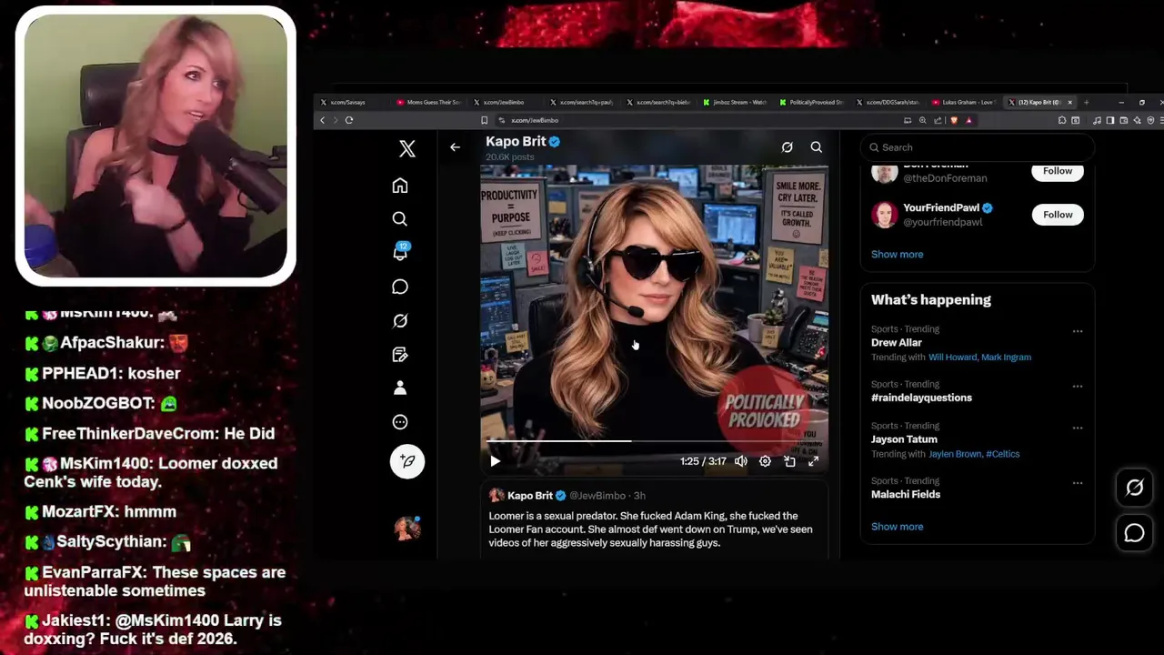
Task: Open Grok icon in X left sidebar
Action: [x=400, y=320]
